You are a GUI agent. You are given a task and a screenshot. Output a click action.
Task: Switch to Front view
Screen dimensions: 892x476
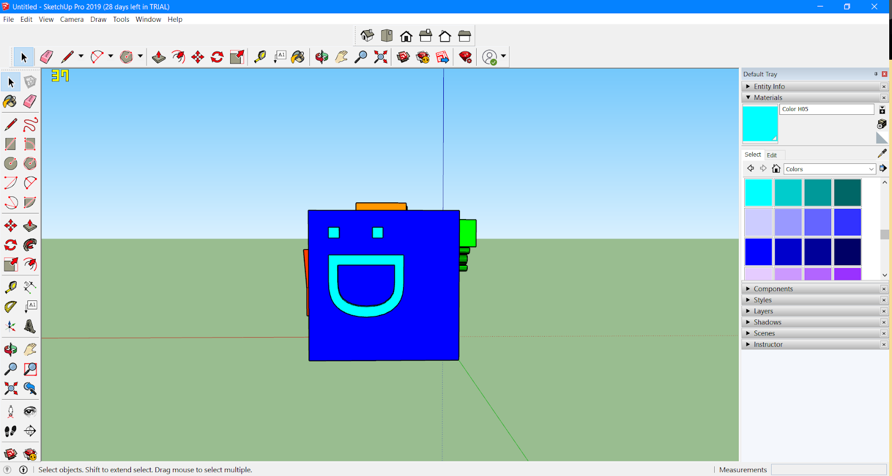coord(406,36)
